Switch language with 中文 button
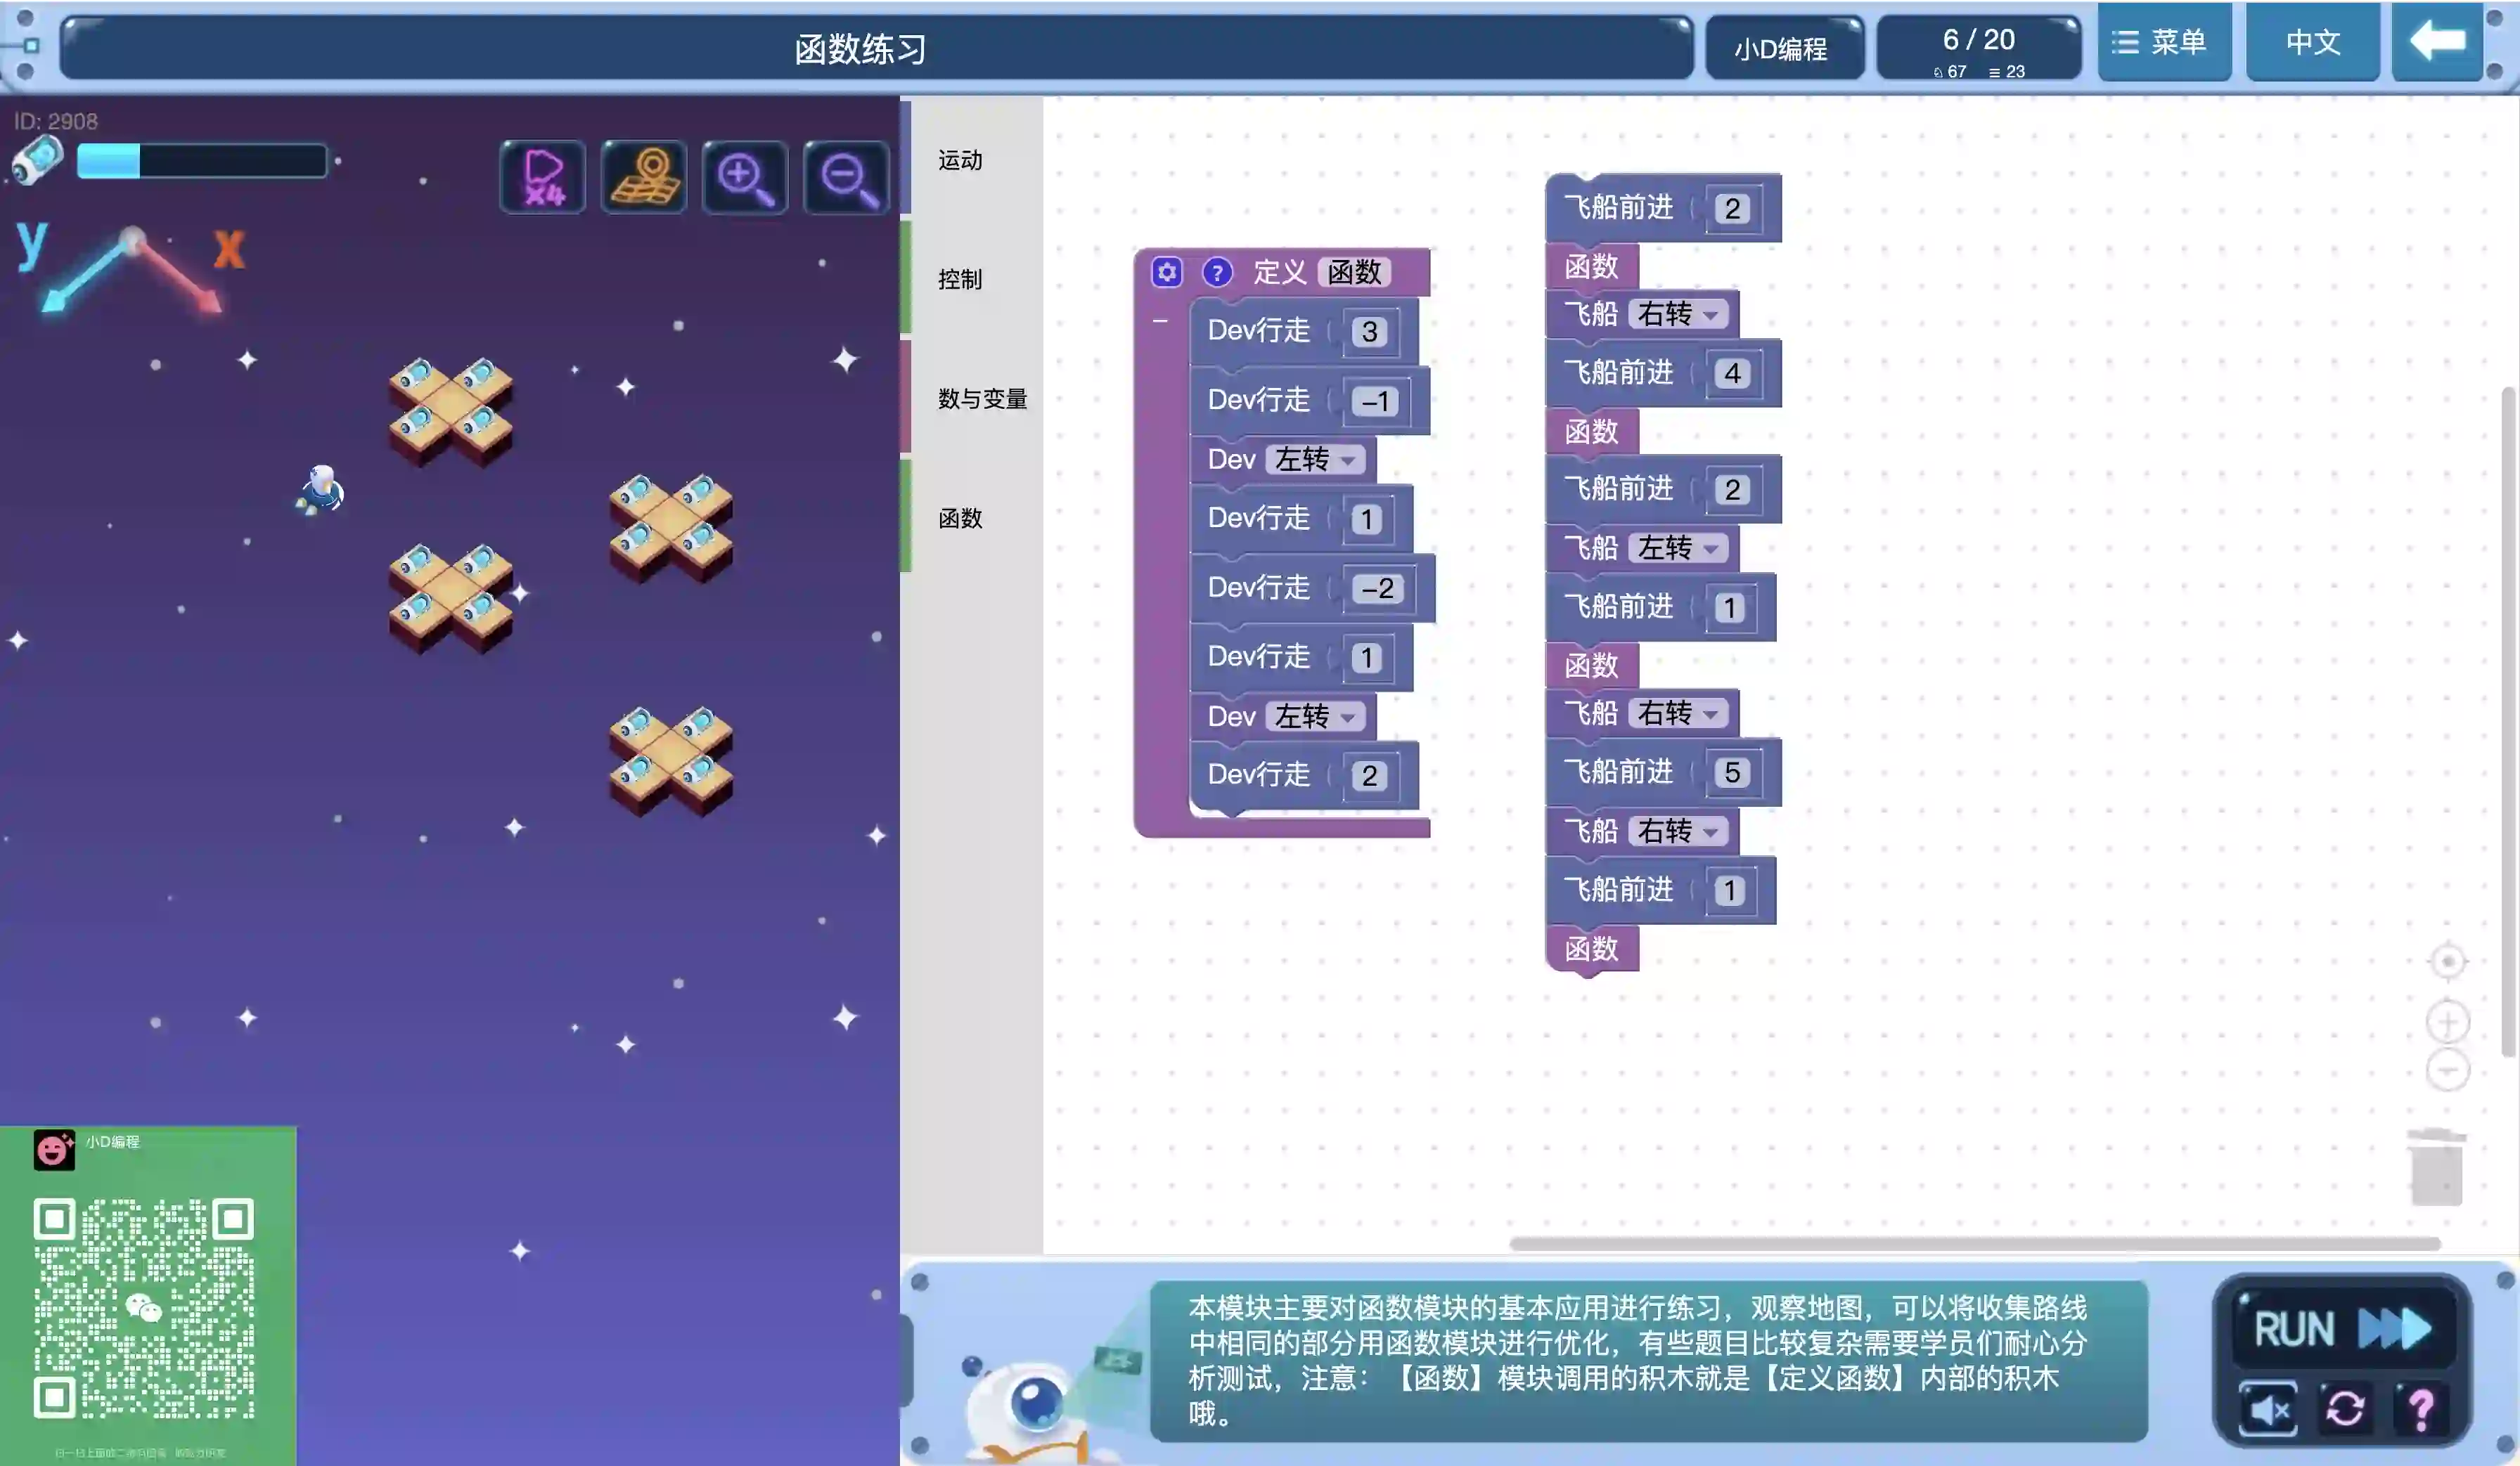Screen dimensions: 2520x1466 click(2312, 42)
